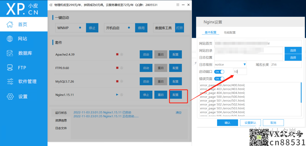Toggle the 错误页面 ON switch
The height and width of the screenshot is (146, 306).
[219, 79]
